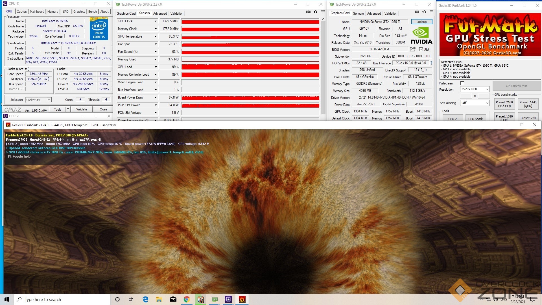This screenshot has width=542, height=305.
Task: Expand the GPU Temperature sensor dropdown
Action: 155,36
